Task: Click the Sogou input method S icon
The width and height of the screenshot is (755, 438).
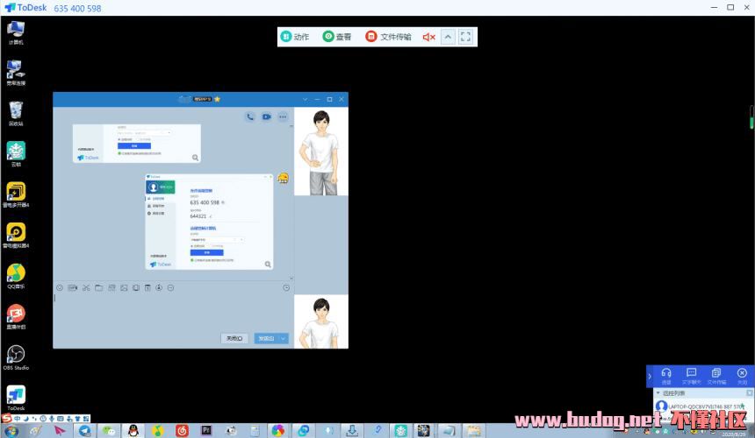Action: coord(7,419)
